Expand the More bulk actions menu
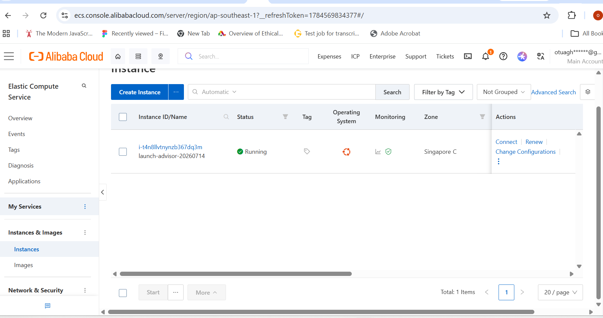 pyautogui.click(x=207, y=292)
